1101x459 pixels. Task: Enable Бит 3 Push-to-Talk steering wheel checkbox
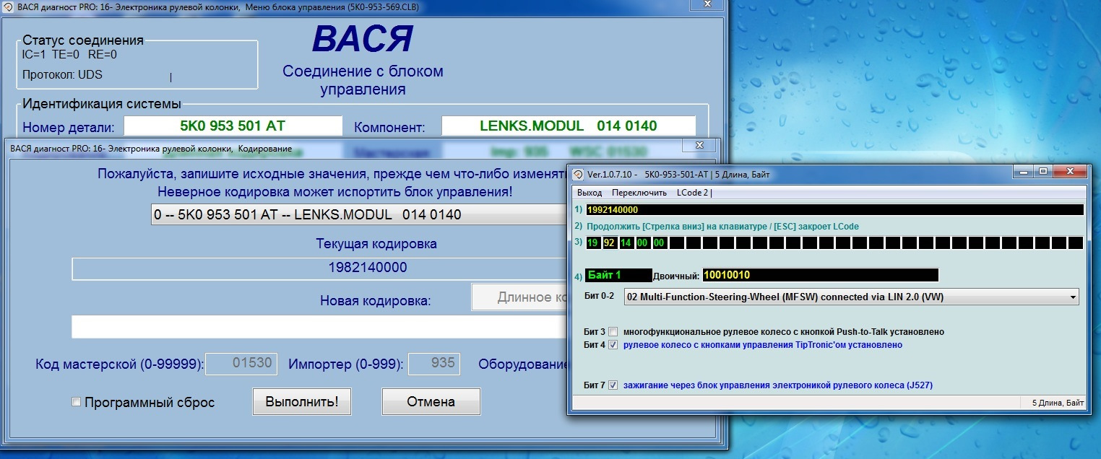613,332
